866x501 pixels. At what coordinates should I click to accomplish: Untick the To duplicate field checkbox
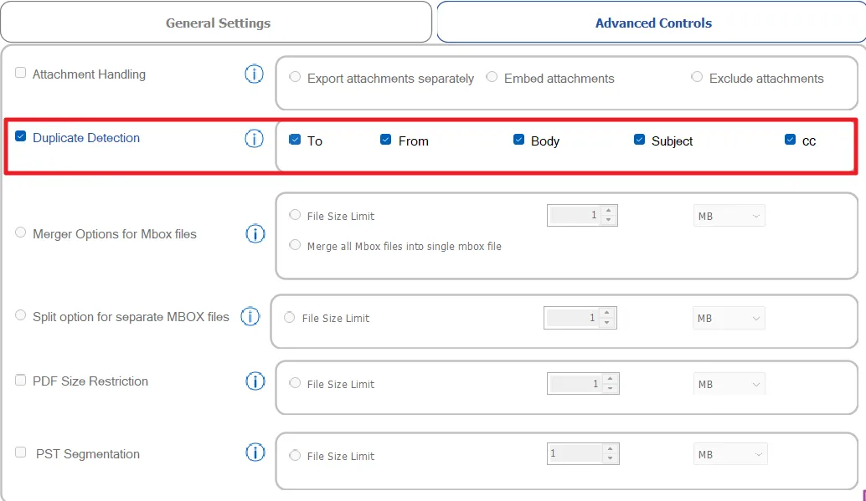tap(295, 140)
